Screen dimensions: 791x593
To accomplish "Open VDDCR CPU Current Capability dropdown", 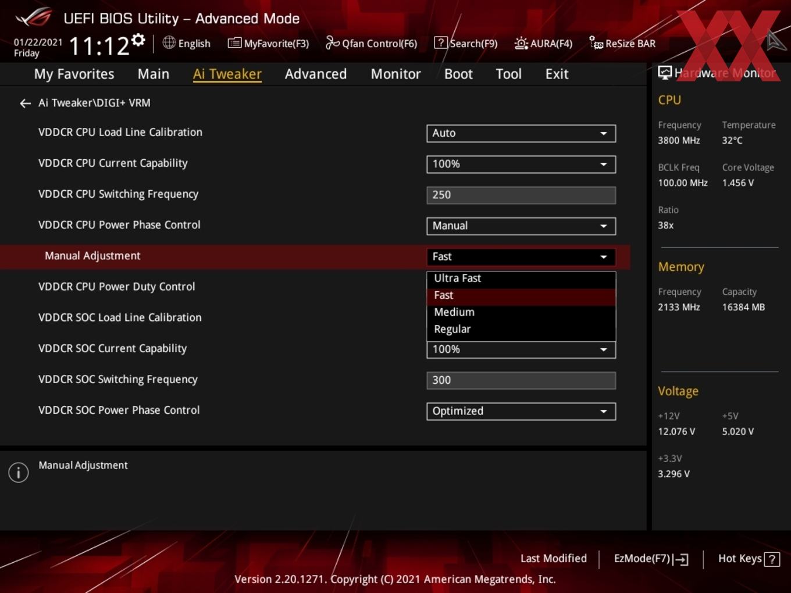I will click(521, 164).
